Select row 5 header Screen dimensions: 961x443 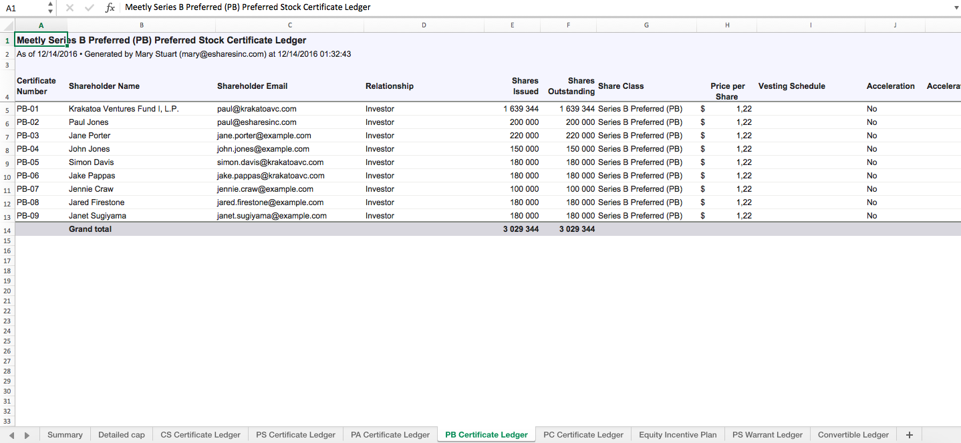pyautogui.click(x=7, y=110)
